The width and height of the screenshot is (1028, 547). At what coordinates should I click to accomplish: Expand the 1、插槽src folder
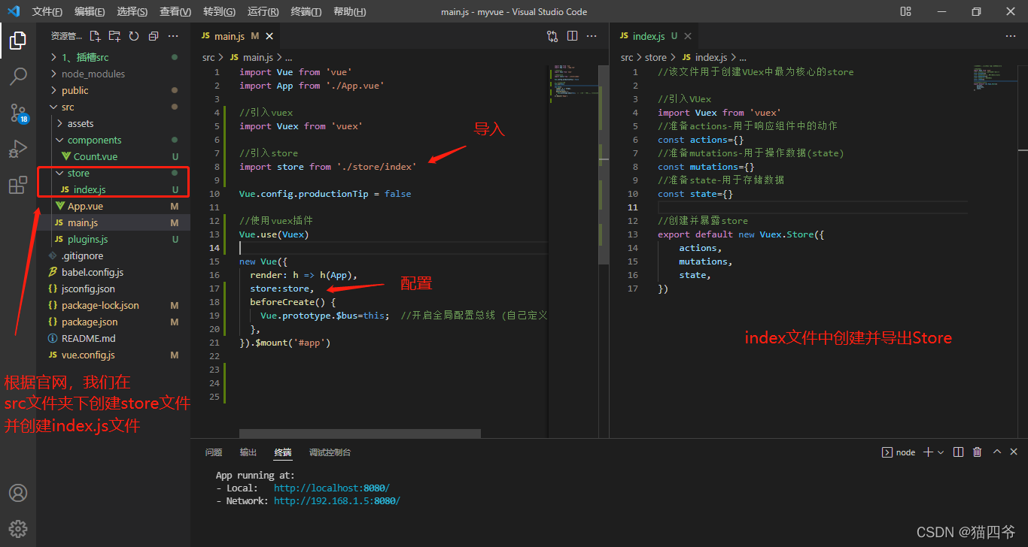click(x=113, y=57)
